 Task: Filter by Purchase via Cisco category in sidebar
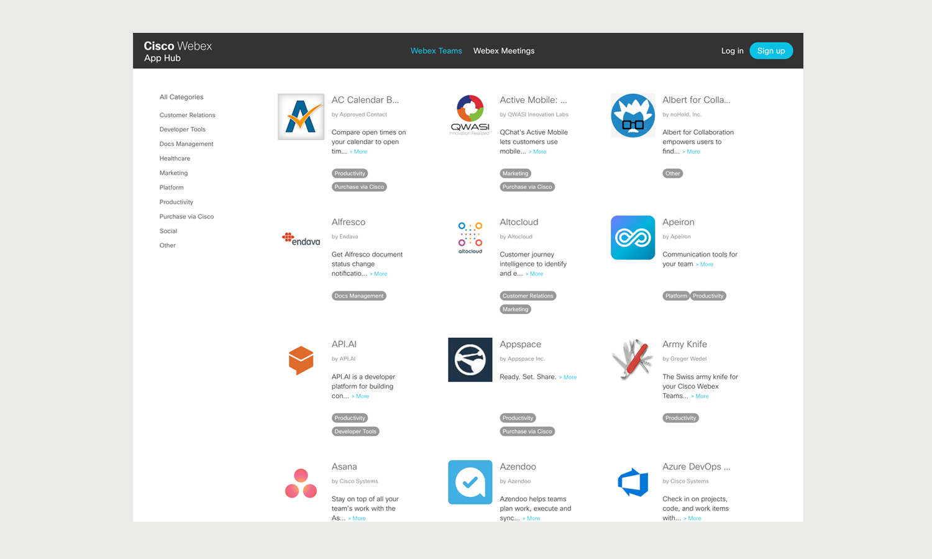pos(186,217)
